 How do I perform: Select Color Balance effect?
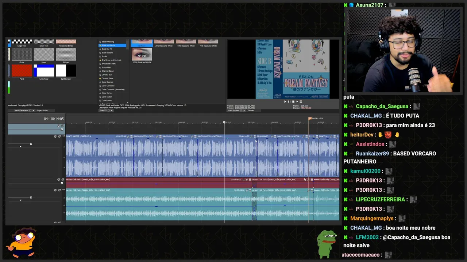coord(107,82)
